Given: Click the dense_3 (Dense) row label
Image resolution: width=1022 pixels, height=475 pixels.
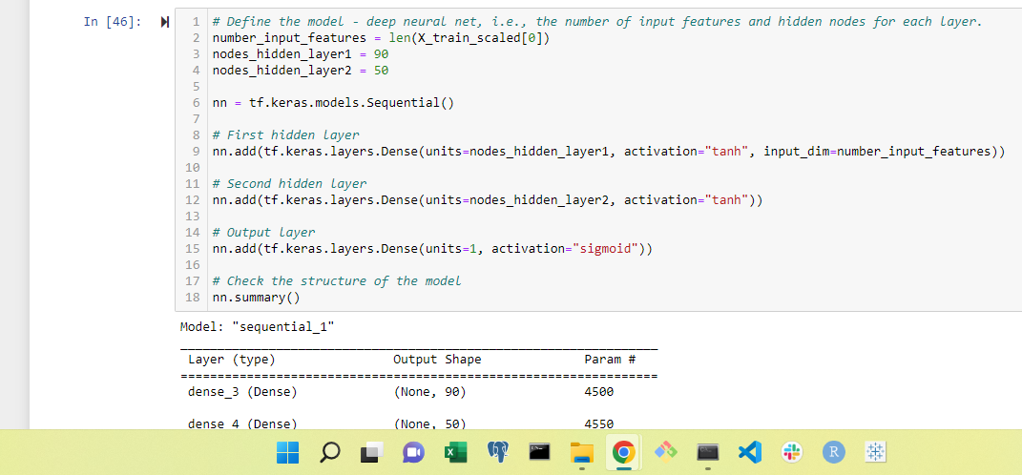Looking at the screenshot, I should tap(242, 392).
